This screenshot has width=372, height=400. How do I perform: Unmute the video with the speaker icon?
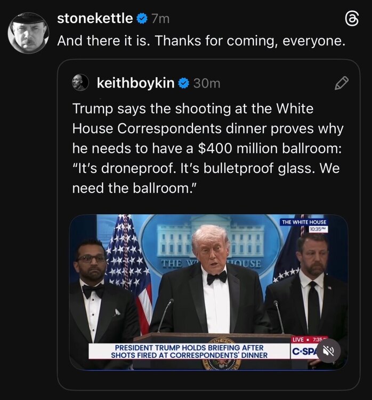329,351
